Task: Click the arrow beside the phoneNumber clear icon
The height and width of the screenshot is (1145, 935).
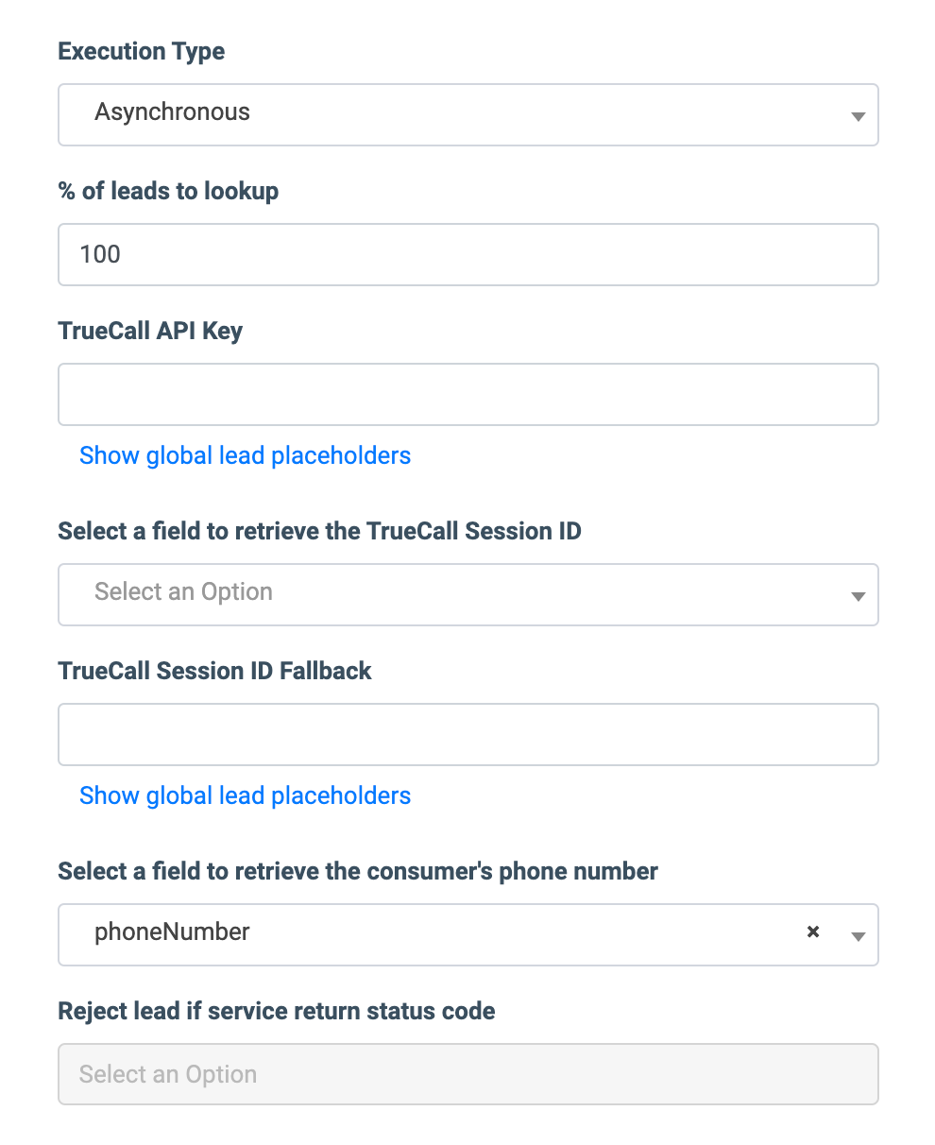Action: point(858,936)
